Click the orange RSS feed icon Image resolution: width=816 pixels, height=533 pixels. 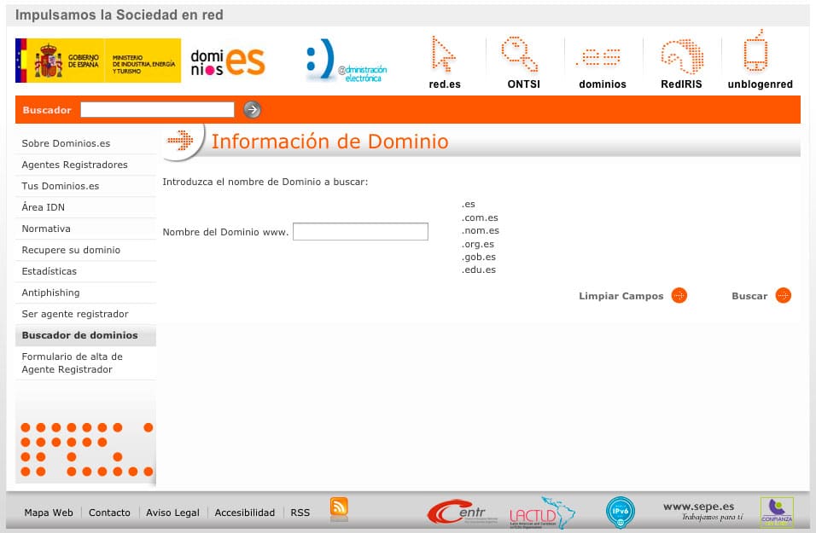tap(339, 507)
